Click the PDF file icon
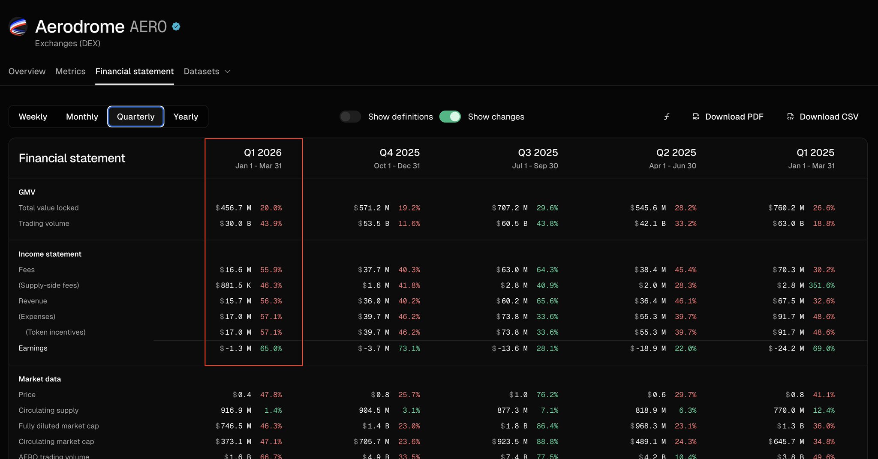 click(696, 117)
